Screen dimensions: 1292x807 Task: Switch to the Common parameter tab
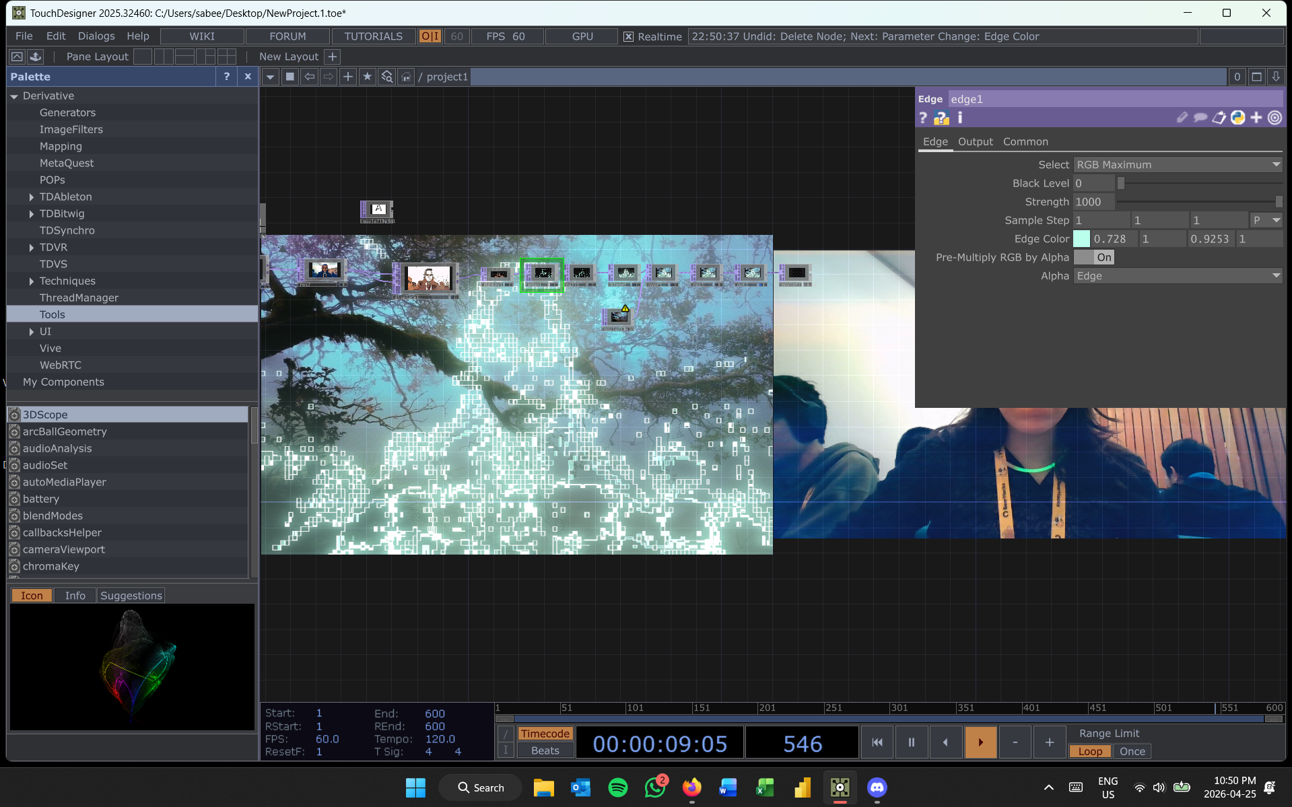[1025, 142]
